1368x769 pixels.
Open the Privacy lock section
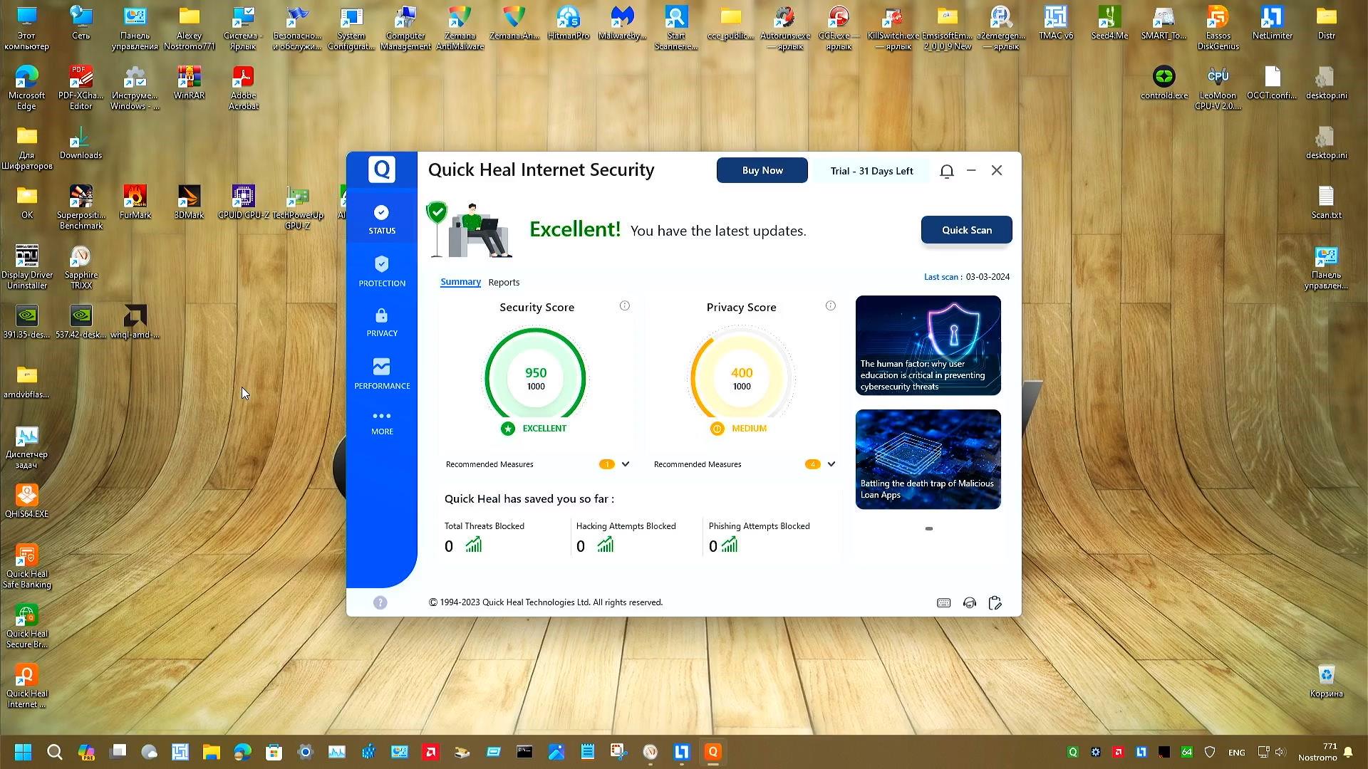382,323
